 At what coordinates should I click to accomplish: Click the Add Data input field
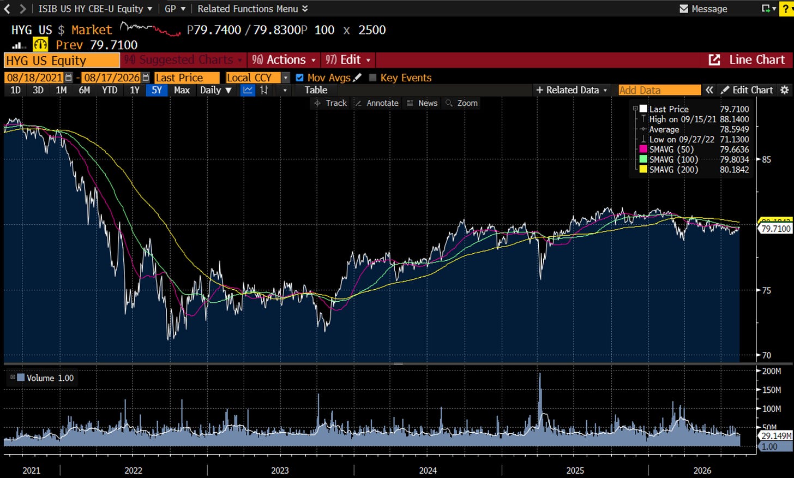[x=660, y=90]
